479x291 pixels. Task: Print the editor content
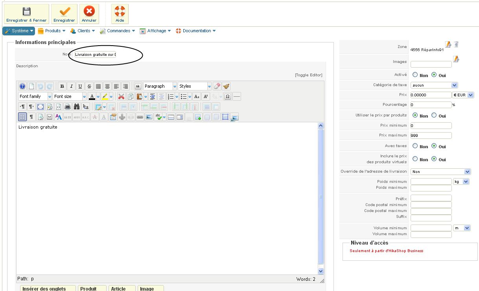click(68, 107)
